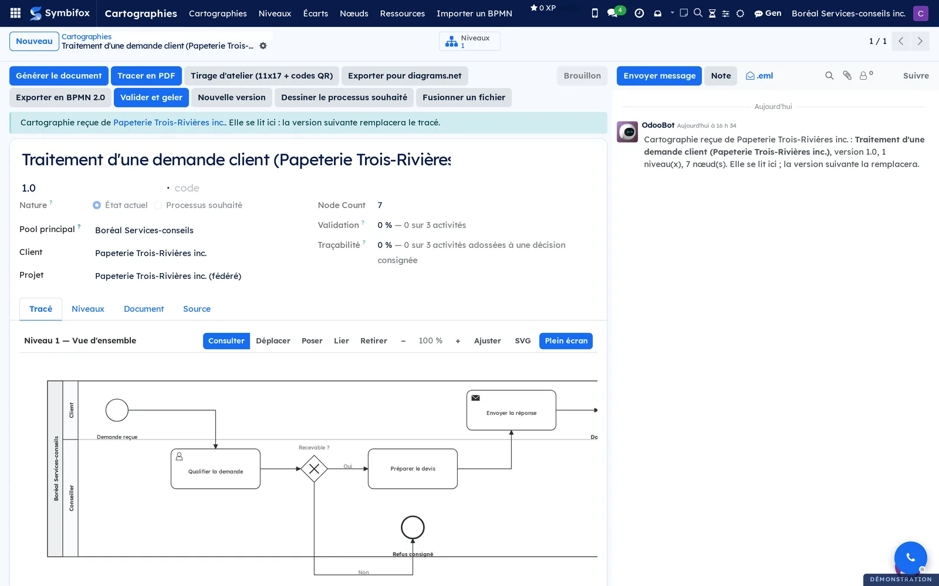Switch to the Tracé tab
Screen dimensions: 939x586
(x=40, y=309)
